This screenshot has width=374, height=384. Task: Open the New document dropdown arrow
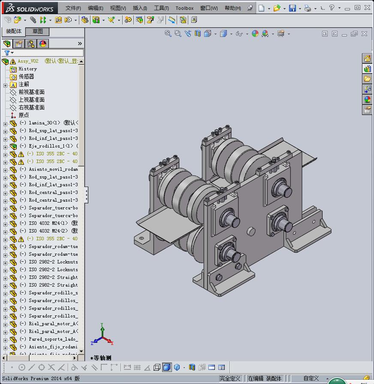click(269, 9)
